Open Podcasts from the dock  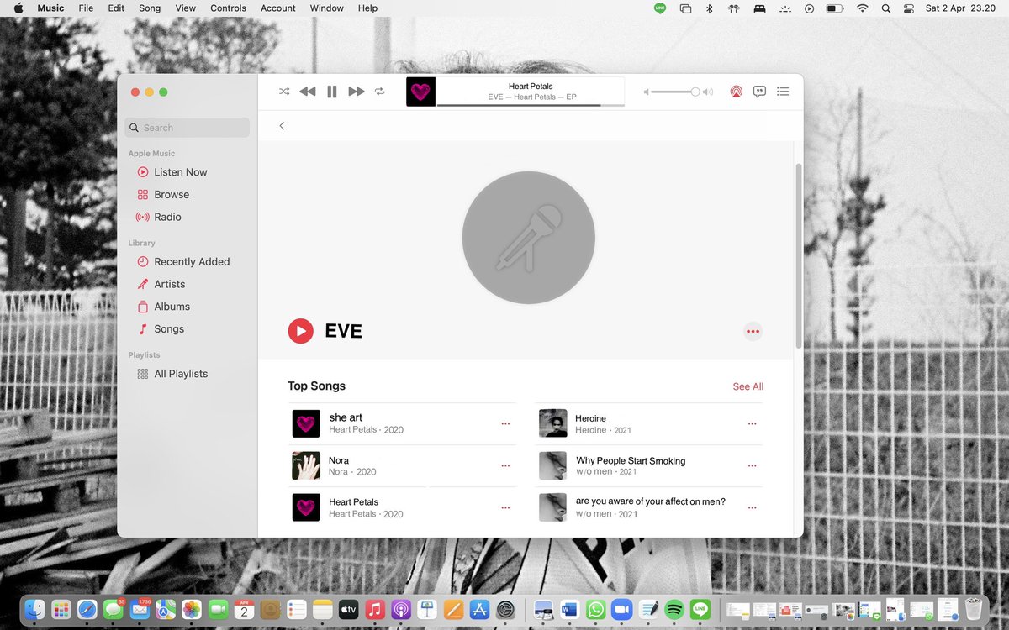[401, 610]
